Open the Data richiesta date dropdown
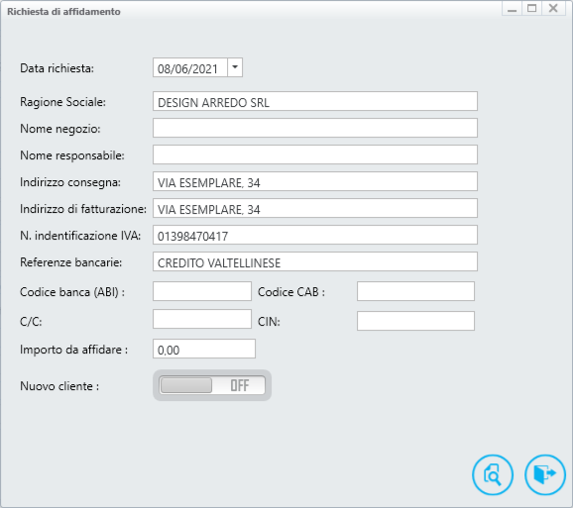The width and height of the screenshot is (573, 508). point(235,67)
